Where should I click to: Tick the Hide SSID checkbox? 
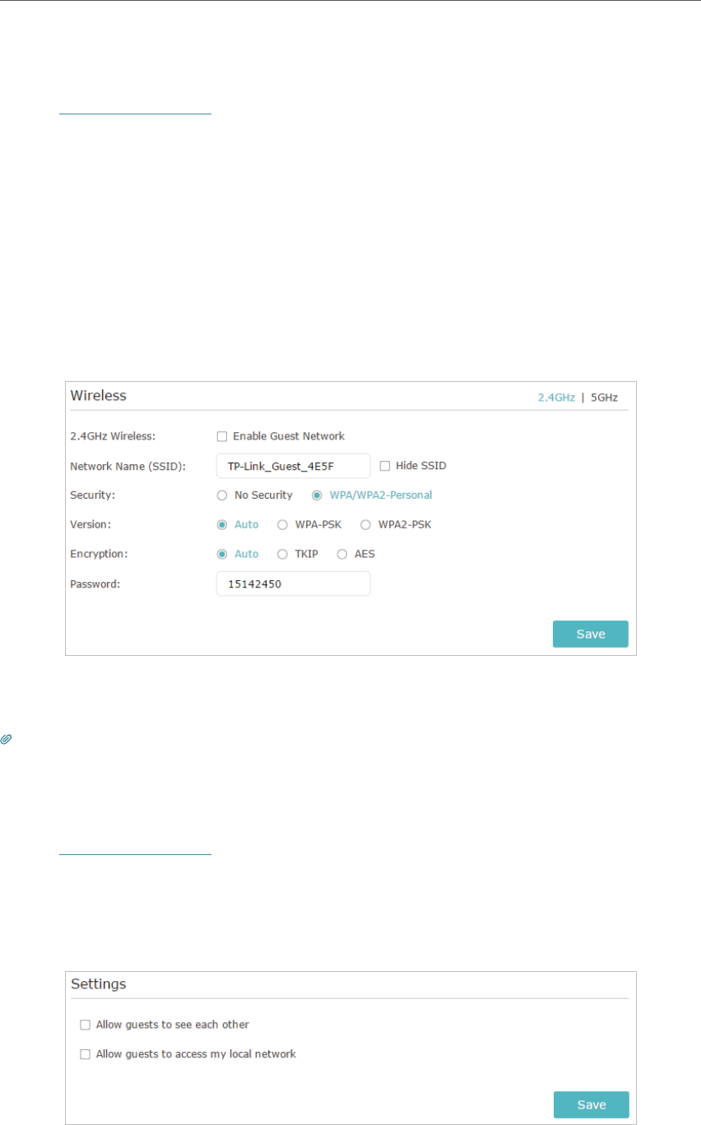[x=384, y=466]
